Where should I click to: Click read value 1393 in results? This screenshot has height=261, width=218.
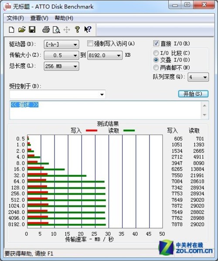point(199,144)
